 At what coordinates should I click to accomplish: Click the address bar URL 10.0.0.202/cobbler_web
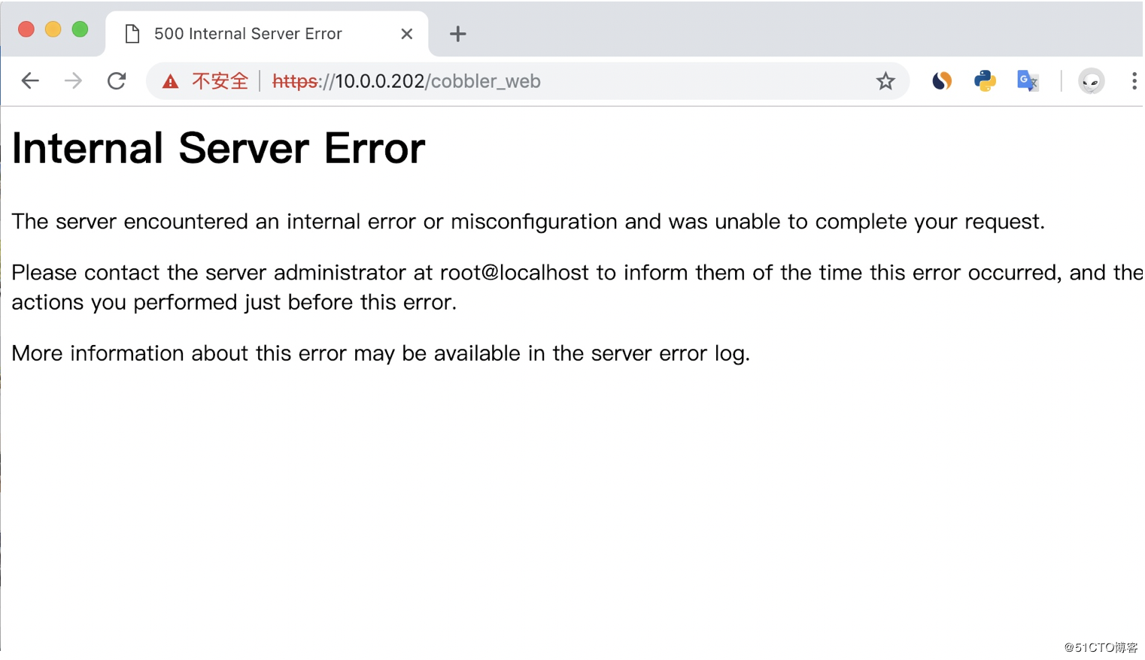tap(406, 81)
